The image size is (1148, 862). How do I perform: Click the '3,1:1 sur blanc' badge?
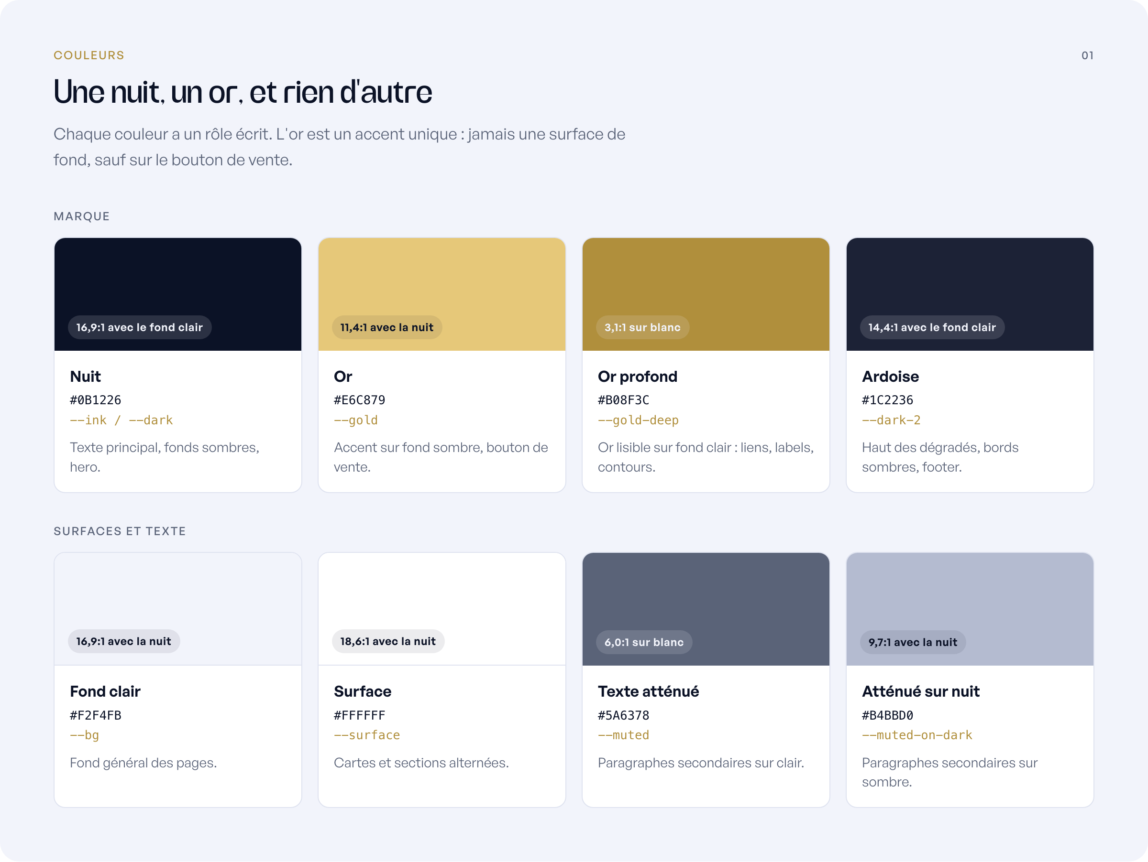[x=642, y=327]
